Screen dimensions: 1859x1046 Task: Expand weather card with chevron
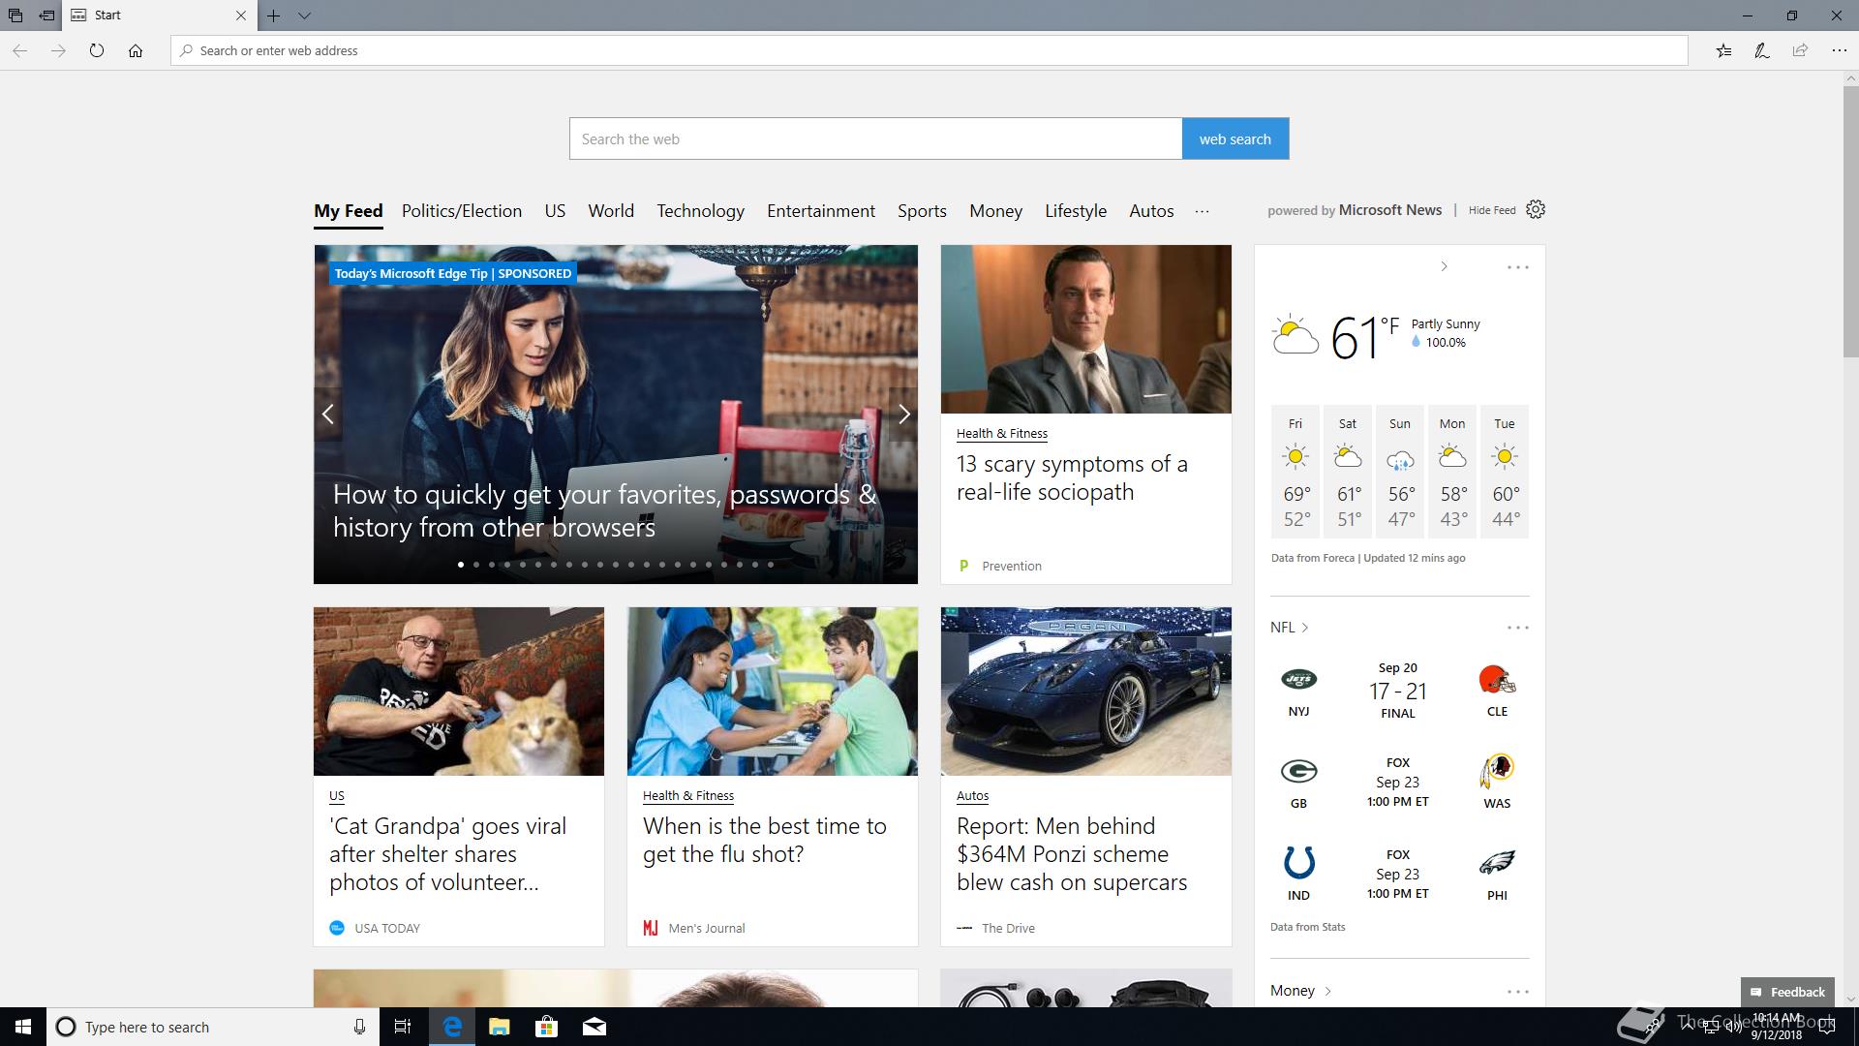click(1444, 266)
